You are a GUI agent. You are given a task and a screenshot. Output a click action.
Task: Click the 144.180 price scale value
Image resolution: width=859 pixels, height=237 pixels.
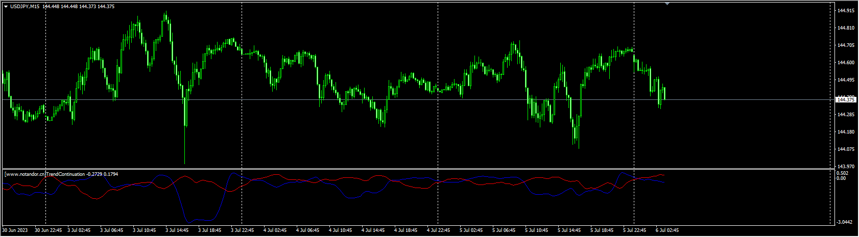[846, 131]
